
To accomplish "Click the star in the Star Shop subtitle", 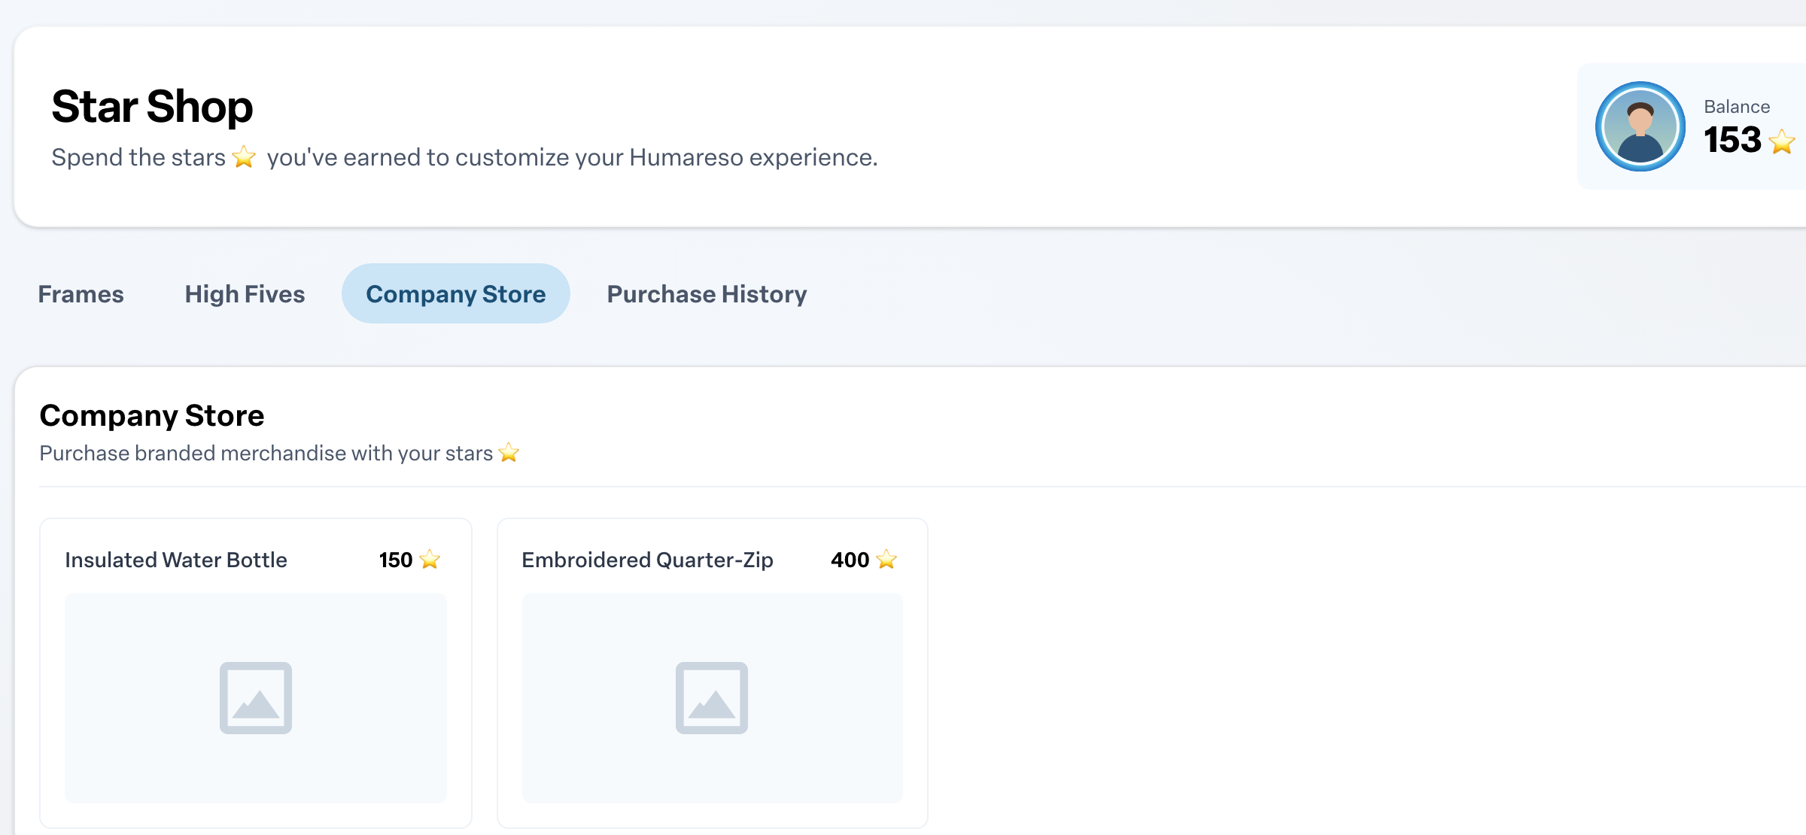I will click(244, 157).
